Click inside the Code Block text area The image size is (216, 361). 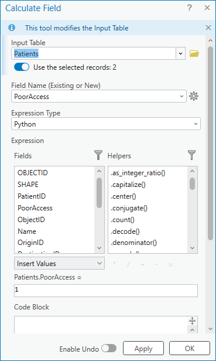pyautogui.click(x=101, y=325)
